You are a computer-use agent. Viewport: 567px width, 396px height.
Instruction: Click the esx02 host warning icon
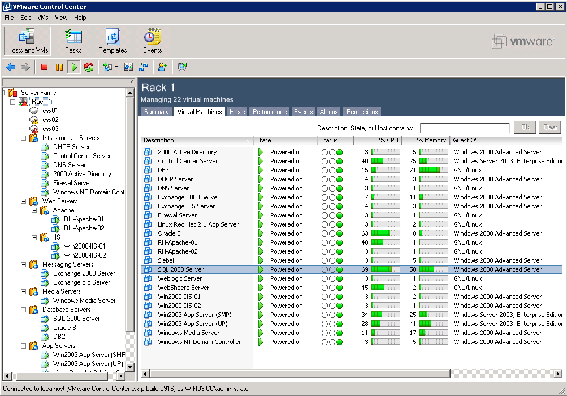pyautogui.click(x=34, y=120)
